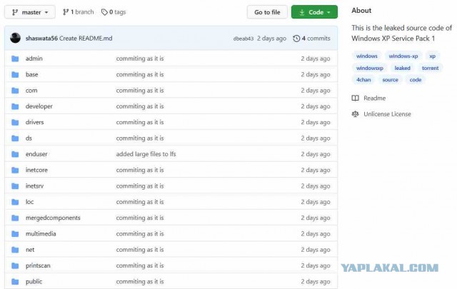
Task: Click the base folder icon
Action: click(15, 75)
